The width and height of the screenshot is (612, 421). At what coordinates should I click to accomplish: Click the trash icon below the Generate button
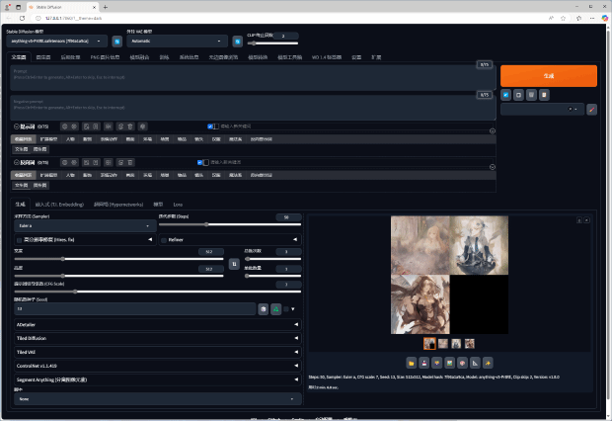coord(531,95)
